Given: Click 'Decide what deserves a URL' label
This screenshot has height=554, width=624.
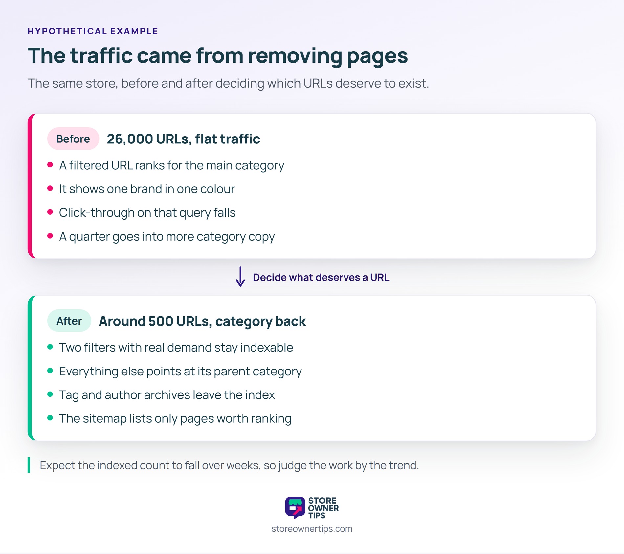Looking at the screenshot, I should [321, 277].
